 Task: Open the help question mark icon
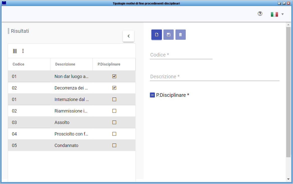260,14
